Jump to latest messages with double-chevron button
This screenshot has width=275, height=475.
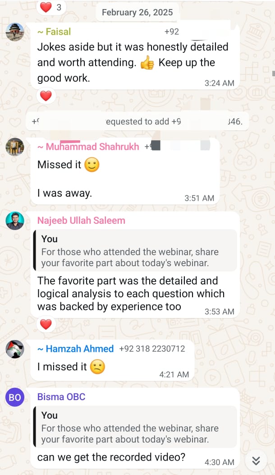click(x=256, y=461)
